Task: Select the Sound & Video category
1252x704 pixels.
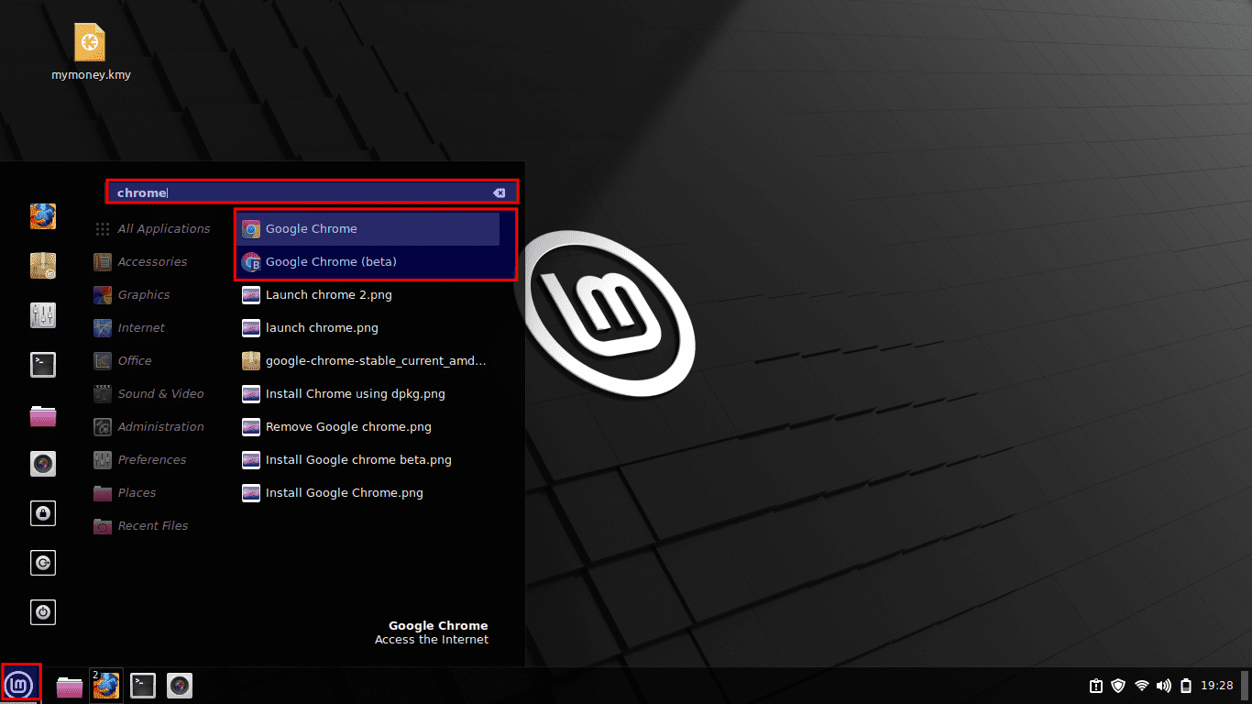Action: point(148,394)
